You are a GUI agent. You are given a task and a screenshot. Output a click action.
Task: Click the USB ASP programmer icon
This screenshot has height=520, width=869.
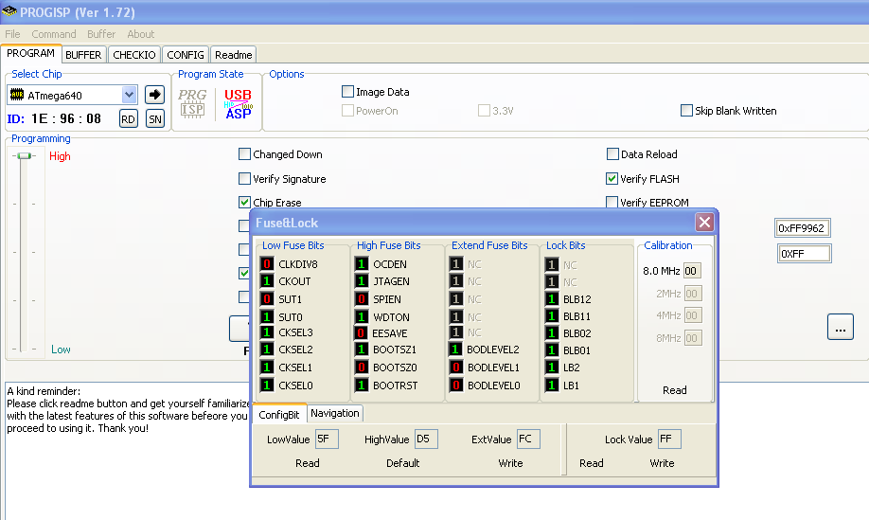coord(239,103)
